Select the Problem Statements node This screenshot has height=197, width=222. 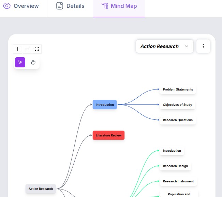click(178, 89)
